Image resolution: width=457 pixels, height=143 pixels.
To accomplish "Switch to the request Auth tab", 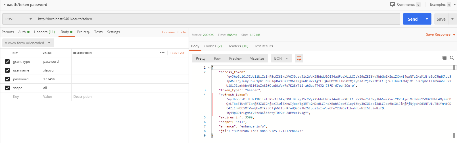I will coord(24,32).
